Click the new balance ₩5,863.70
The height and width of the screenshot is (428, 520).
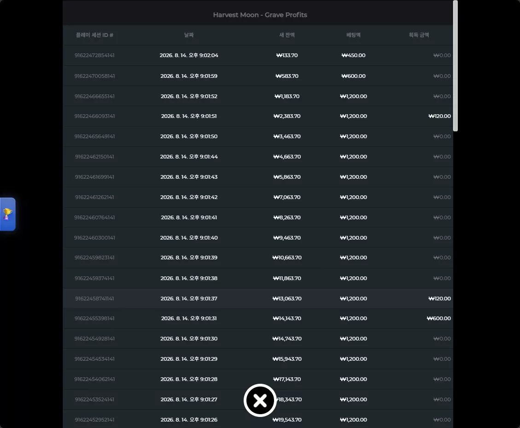(x=287, y=177)
